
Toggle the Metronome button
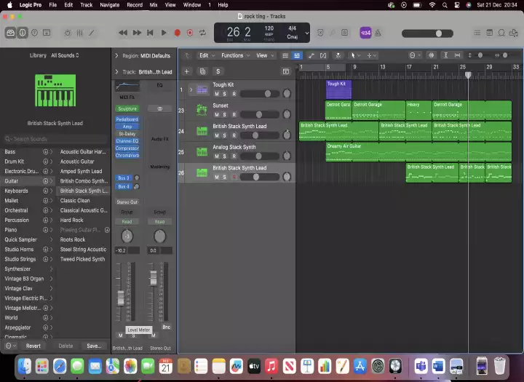click(378, 33)
